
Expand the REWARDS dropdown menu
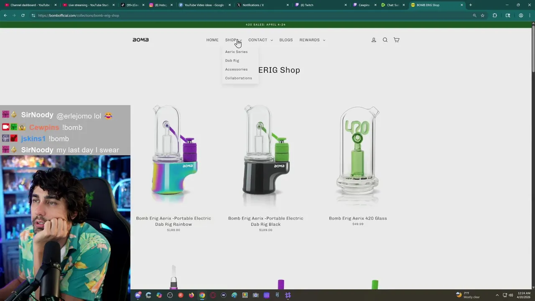point(312,40)
